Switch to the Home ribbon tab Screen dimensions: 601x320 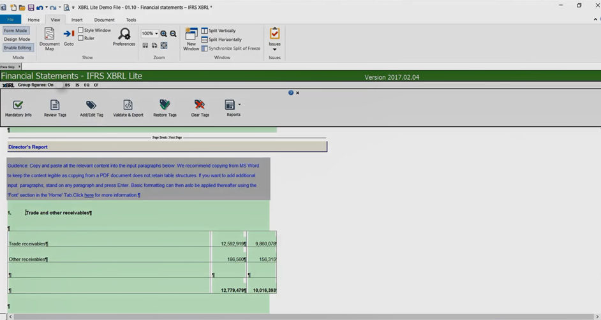(x=33, y=20)
